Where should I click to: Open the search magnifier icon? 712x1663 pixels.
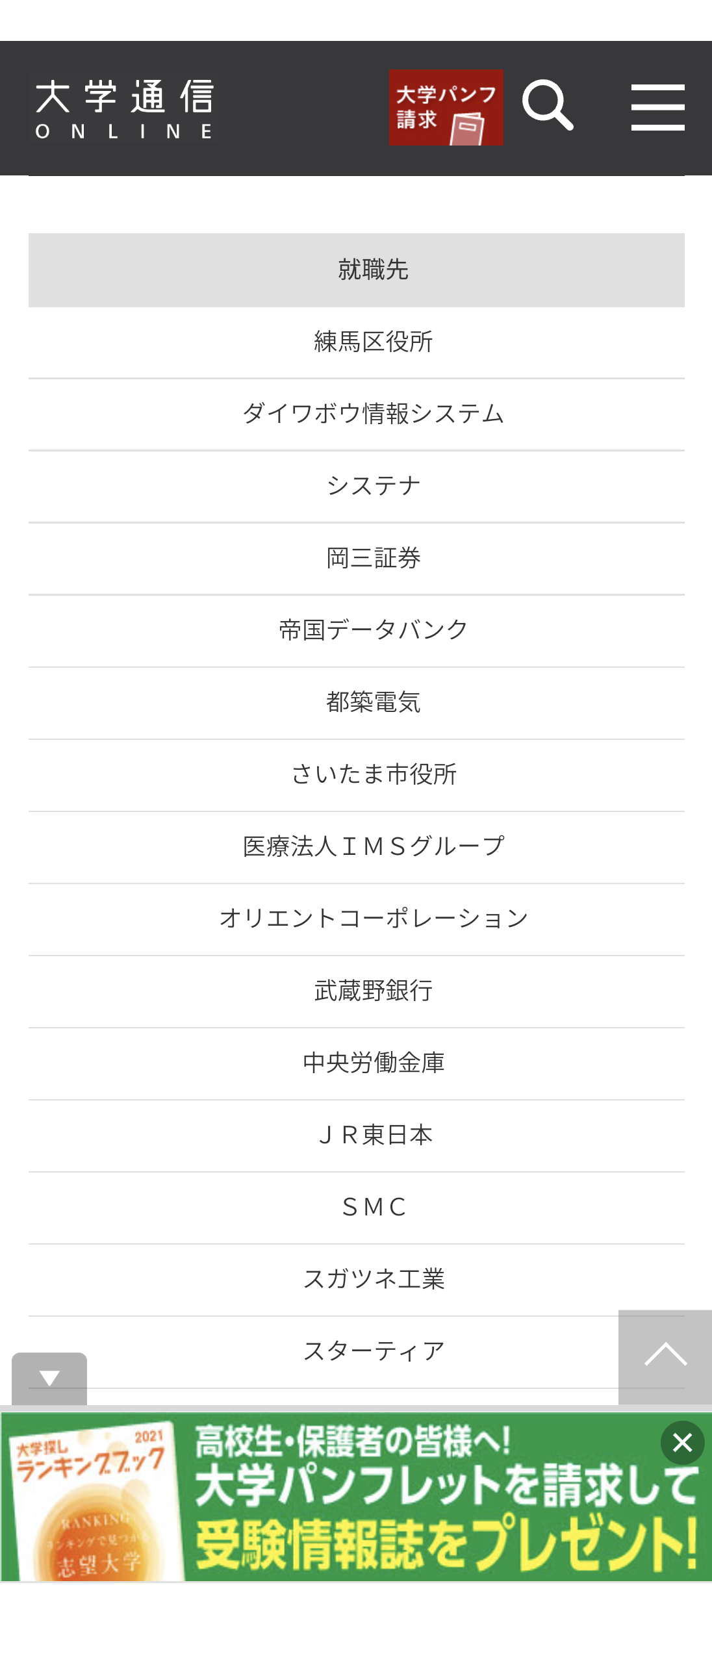548,106
